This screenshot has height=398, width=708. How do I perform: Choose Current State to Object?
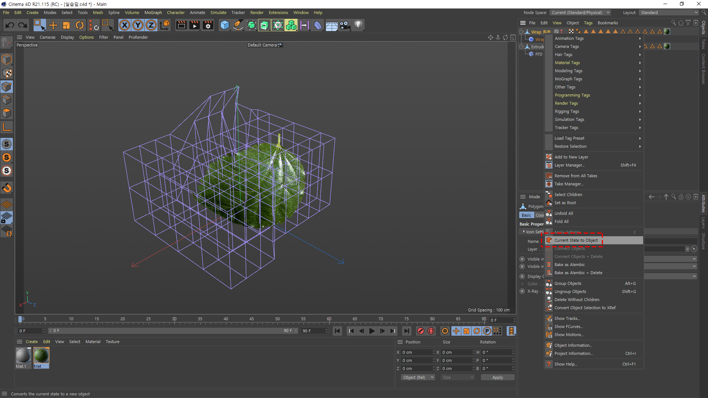(x=576, y=240)
